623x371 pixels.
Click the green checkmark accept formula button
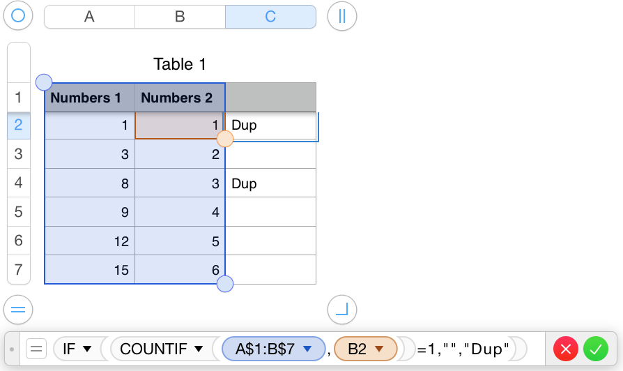pyautogui.click(x=596, y=348)
